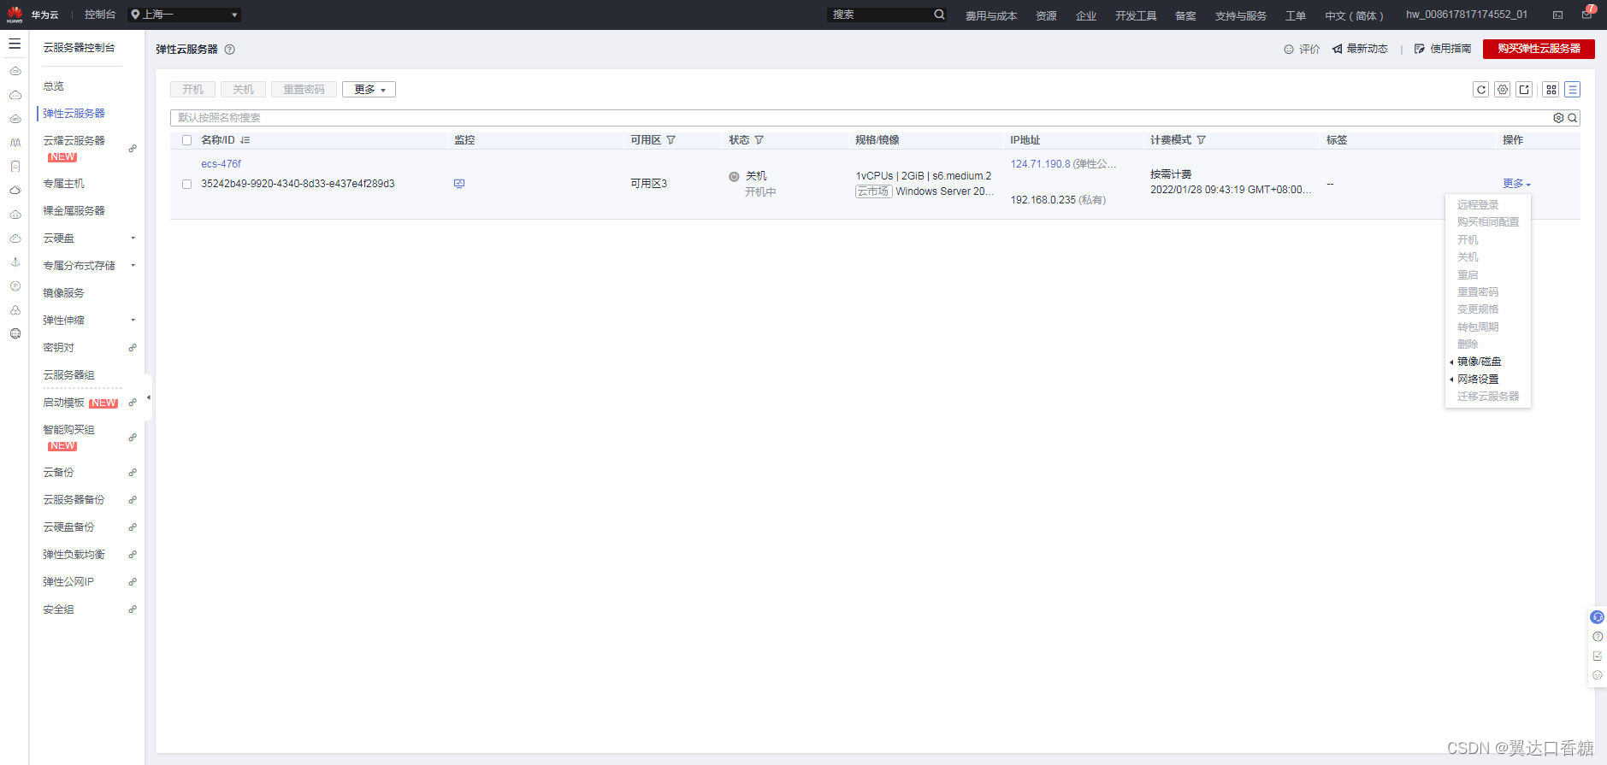This screenshot has width=1607, height=765.
Task: Open 支持与服务 top menu
Action: [x=1241, y=15]
